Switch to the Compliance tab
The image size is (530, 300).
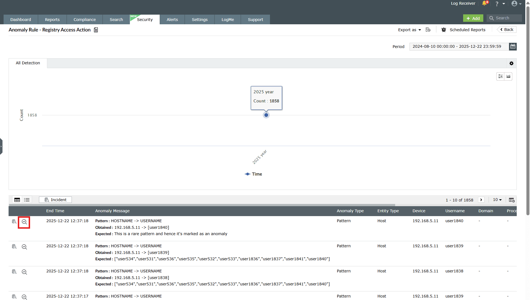[84, 19]
